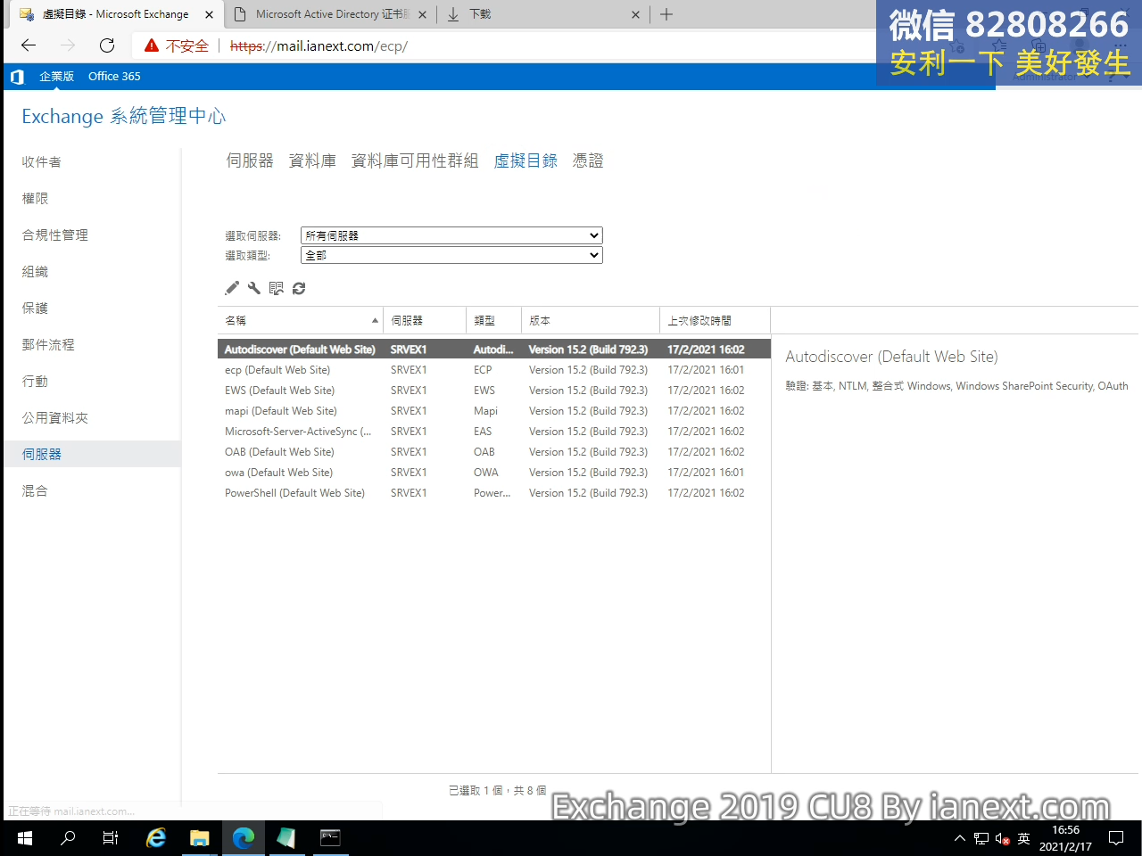This screenshot has height=856, width=1142.
Task: Click the wrench reset icon in toolbar
Action: [x=254, y=288]
